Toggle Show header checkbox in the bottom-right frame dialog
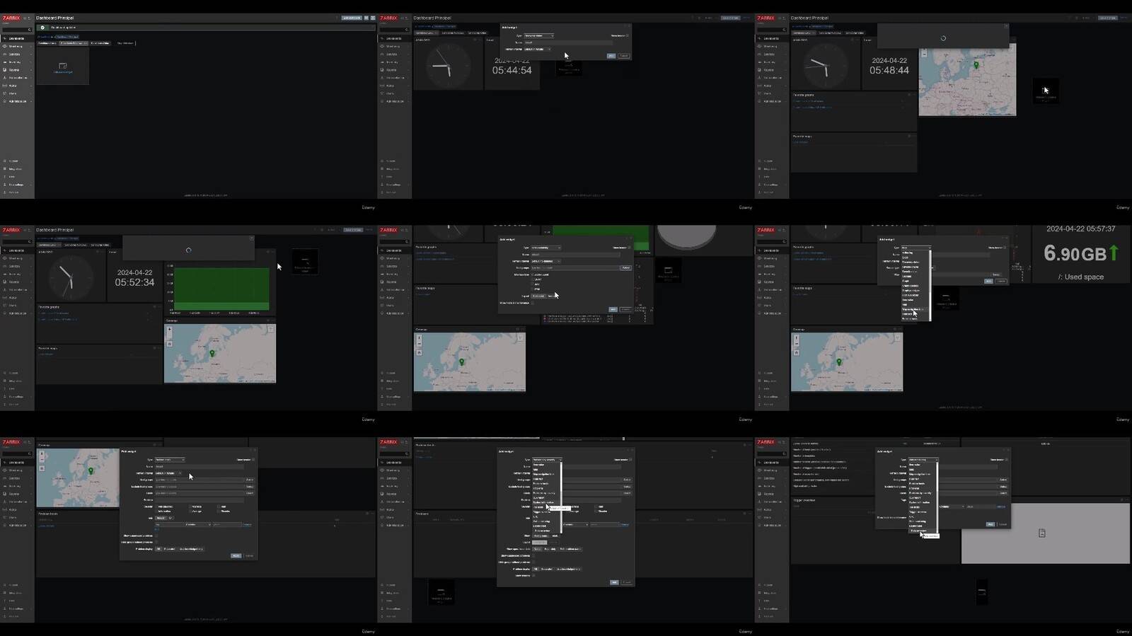1132x636 pixels. pyautogui.click(x=1007, y=460)
